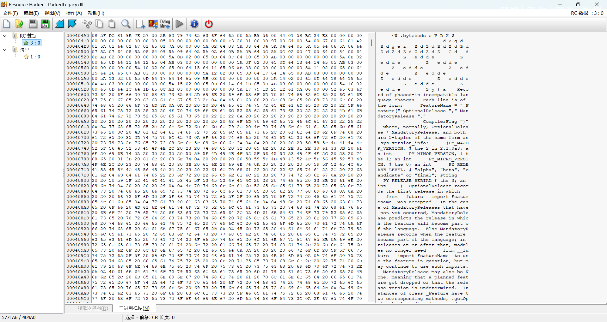Open a file with the folder icon
Image resolution: width=607 pixels, height=322 pixels.
tap(19, 24)
